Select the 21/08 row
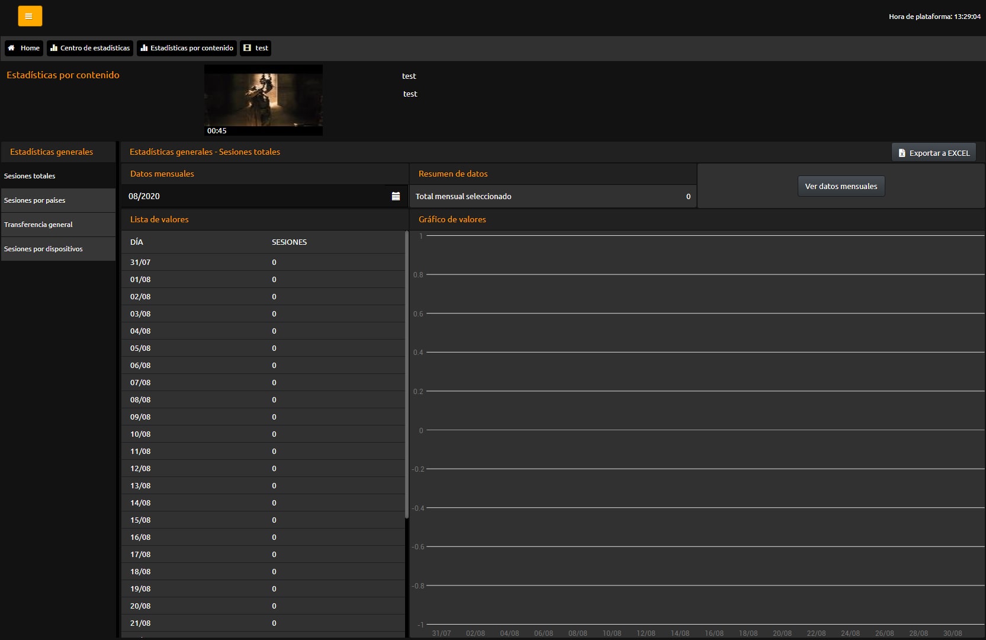986x640 pixels. pos(263,623)
